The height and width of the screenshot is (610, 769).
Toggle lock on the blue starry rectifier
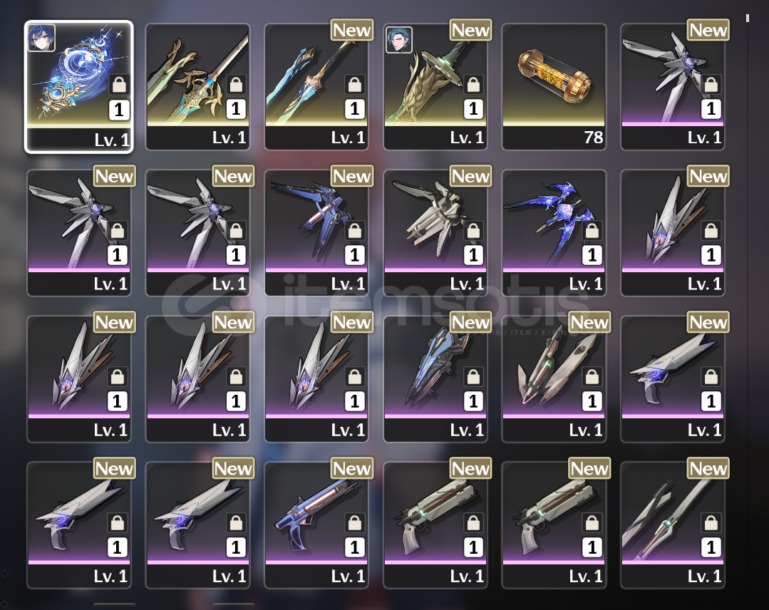119,86
